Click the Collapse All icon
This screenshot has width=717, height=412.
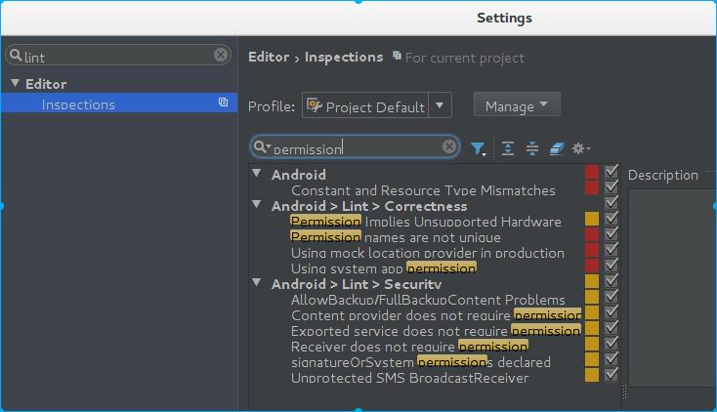click(532, 148)
